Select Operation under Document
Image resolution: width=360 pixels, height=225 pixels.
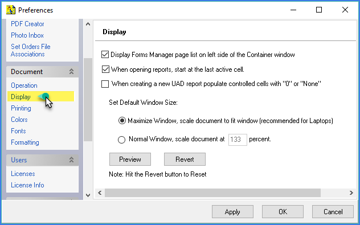click(24, 85)
